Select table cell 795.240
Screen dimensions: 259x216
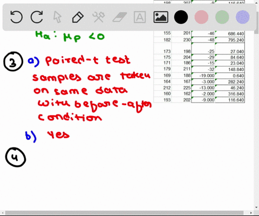(230, 39)
